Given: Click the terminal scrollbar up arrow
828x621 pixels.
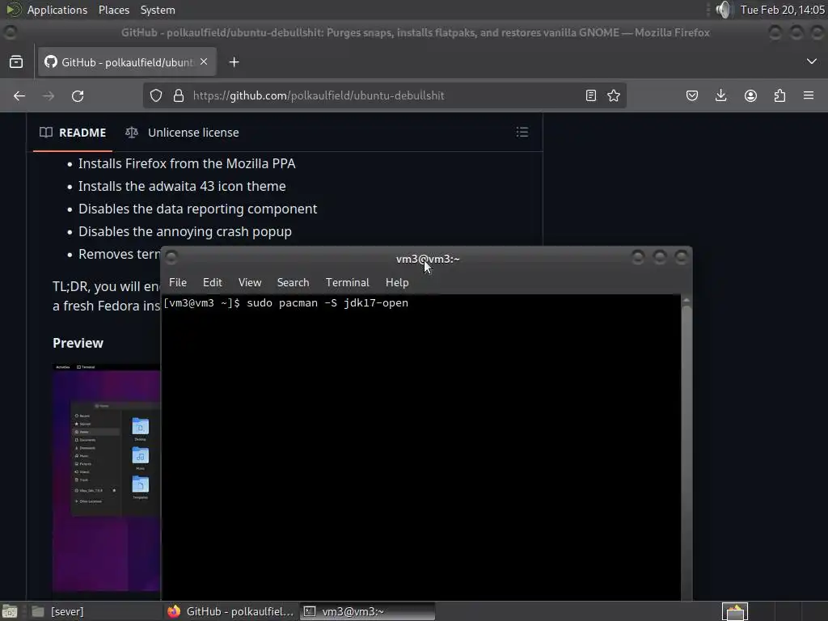Looking at the screenshot, I should pos(686,300).
